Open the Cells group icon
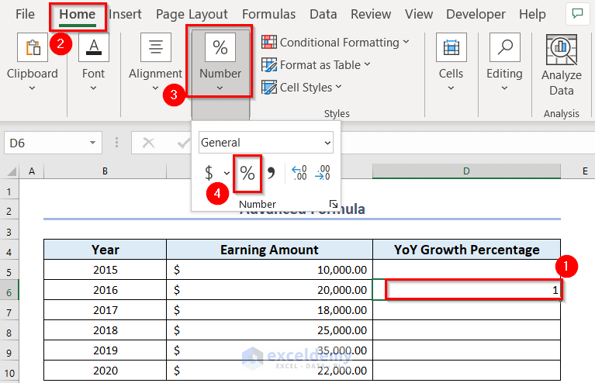Viewport: 595px width, 383px height. (451, 47)
